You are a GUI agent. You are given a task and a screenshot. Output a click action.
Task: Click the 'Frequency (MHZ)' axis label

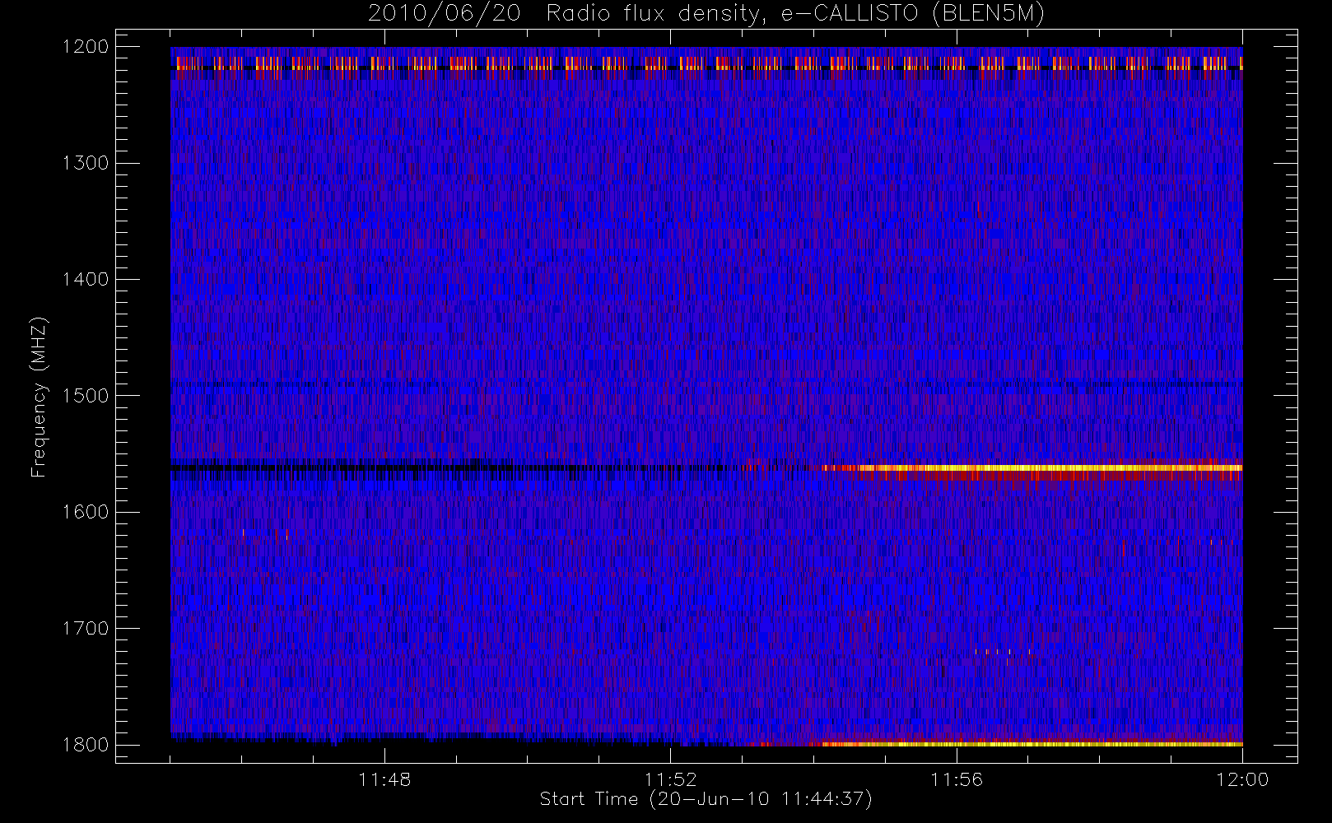coord(38,397)
